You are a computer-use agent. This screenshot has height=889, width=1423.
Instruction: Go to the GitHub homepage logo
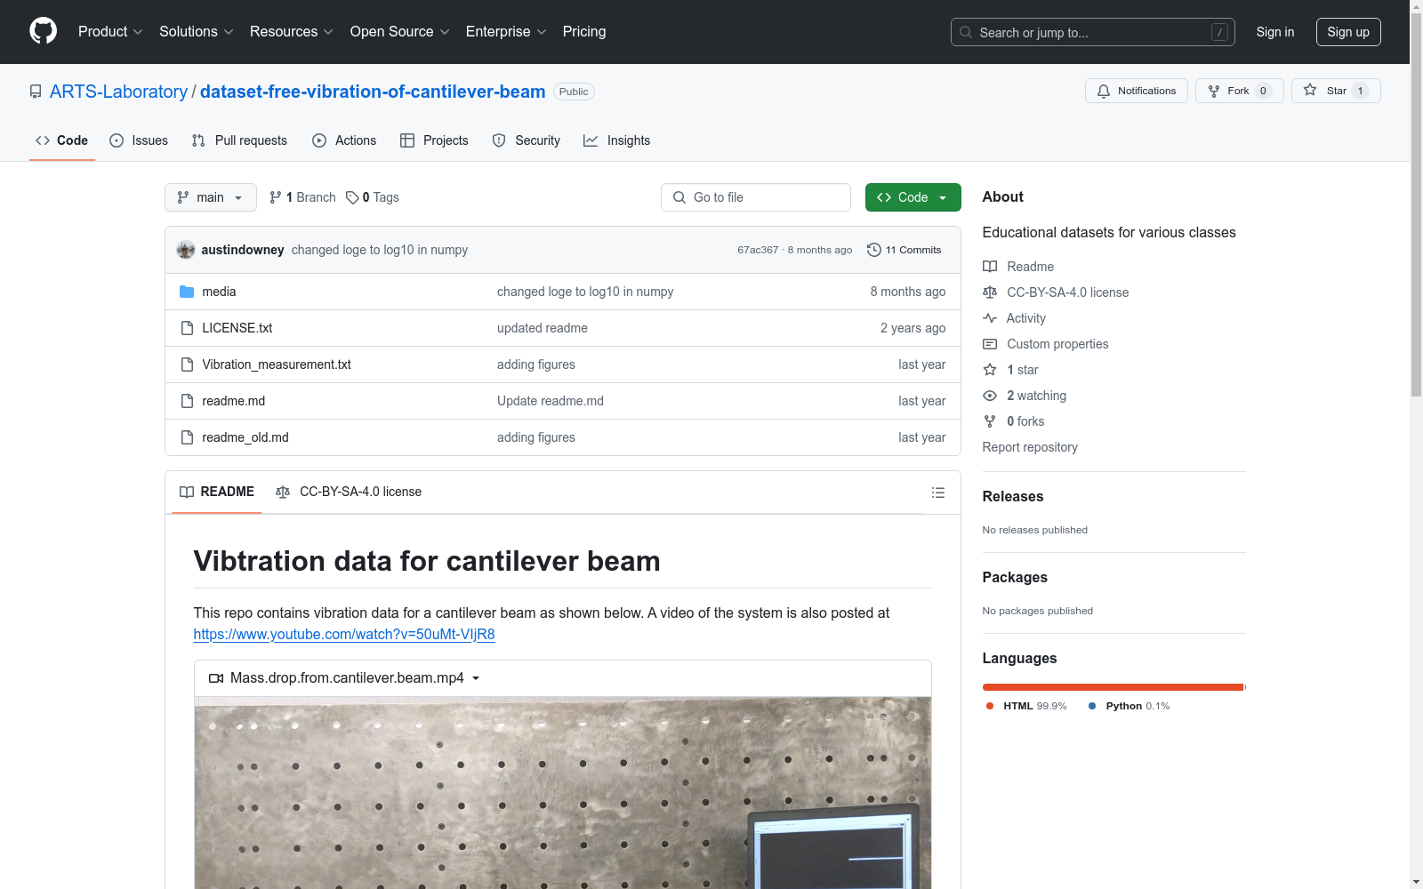(43, 31)
